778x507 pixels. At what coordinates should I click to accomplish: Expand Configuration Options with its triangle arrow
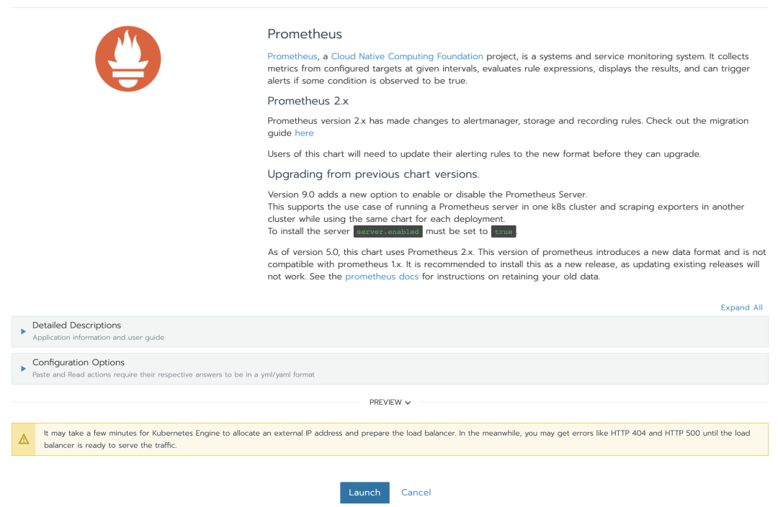(23, 369)
